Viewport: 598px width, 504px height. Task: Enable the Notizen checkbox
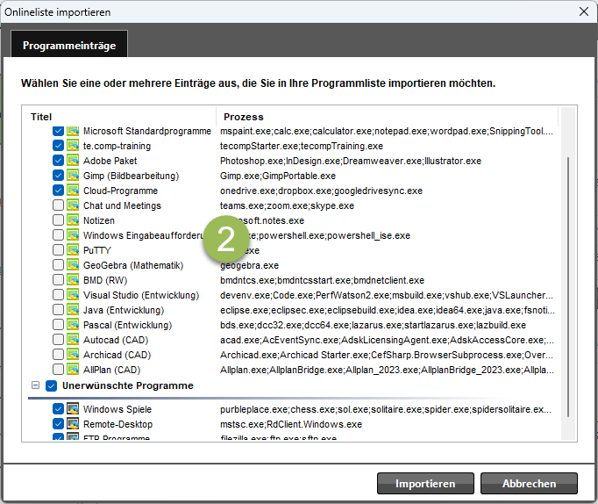click(58, 220)
